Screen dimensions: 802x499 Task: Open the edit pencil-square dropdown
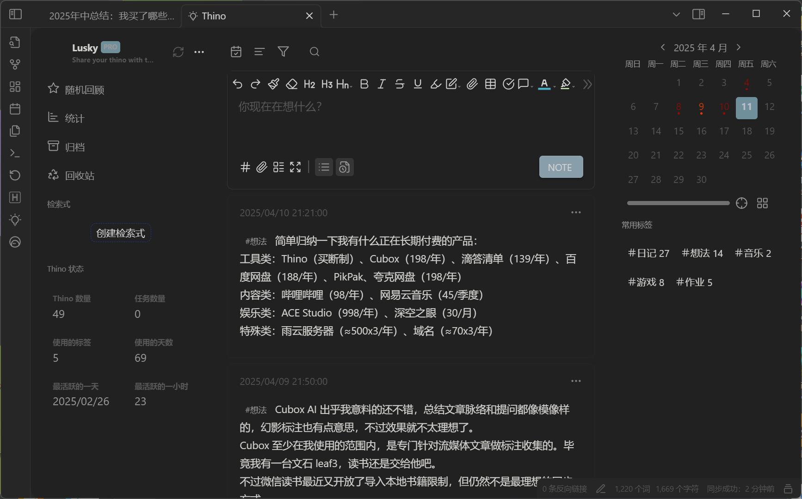point(453,84)
